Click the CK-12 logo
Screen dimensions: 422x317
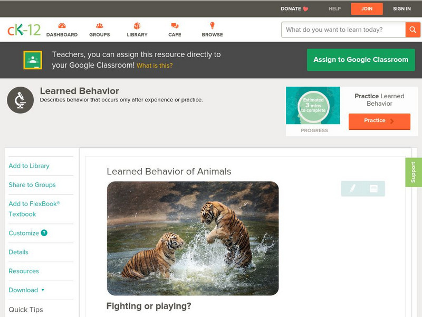pos(24,30)
